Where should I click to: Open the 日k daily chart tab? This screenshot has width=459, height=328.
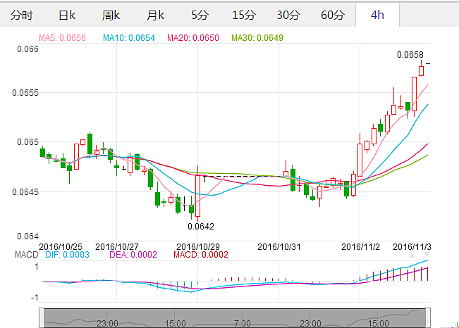click(x=67, y=14)
